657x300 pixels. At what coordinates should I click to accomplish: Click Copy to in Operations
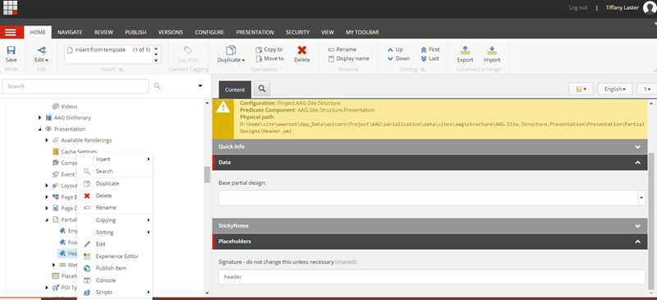click(269, 49)
